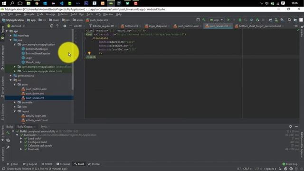Open the Tools menu

[90, 14]
